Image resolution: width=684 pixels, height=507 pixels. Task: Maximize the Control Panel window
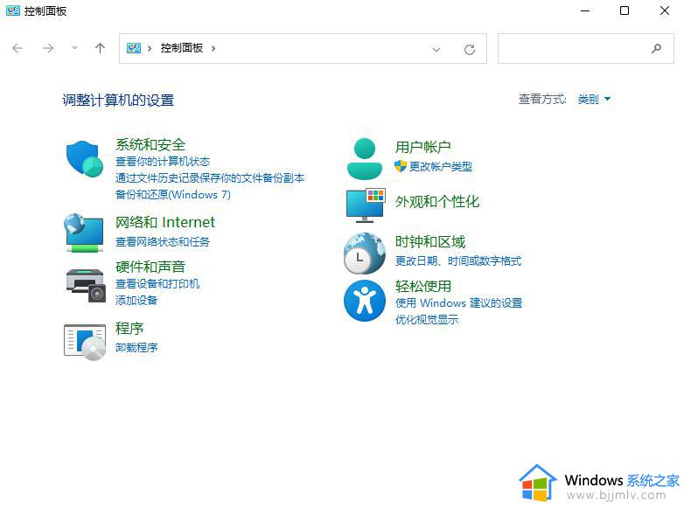click(x=625, y=10)
